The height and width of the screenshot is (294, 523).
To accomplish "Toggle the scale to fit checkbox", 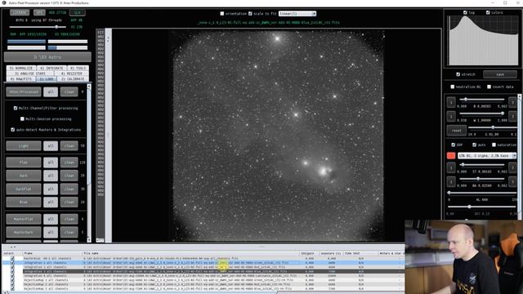I will 250,14.
